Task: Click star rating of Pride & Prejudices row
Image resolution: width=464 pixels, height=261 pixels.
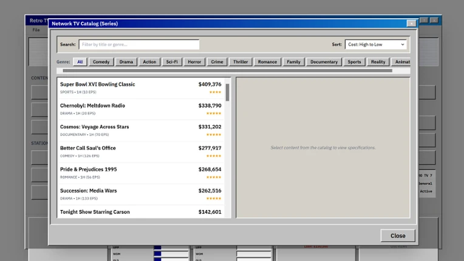Action: 214,177
